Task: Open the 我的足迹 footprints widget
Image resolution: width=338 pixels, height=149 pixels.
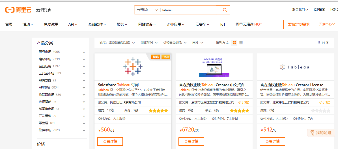Action: [x=321, y=133]
